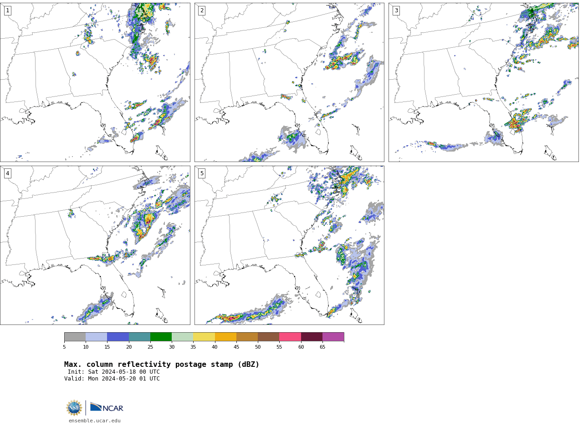
Task: Click the brown 50-55 dBZ swatch
Action: [269, 337]
